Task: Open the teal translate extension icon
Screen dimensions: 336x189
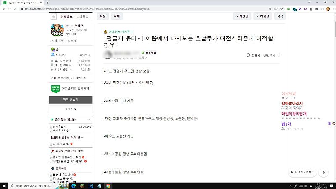Action: pos(295,9)
